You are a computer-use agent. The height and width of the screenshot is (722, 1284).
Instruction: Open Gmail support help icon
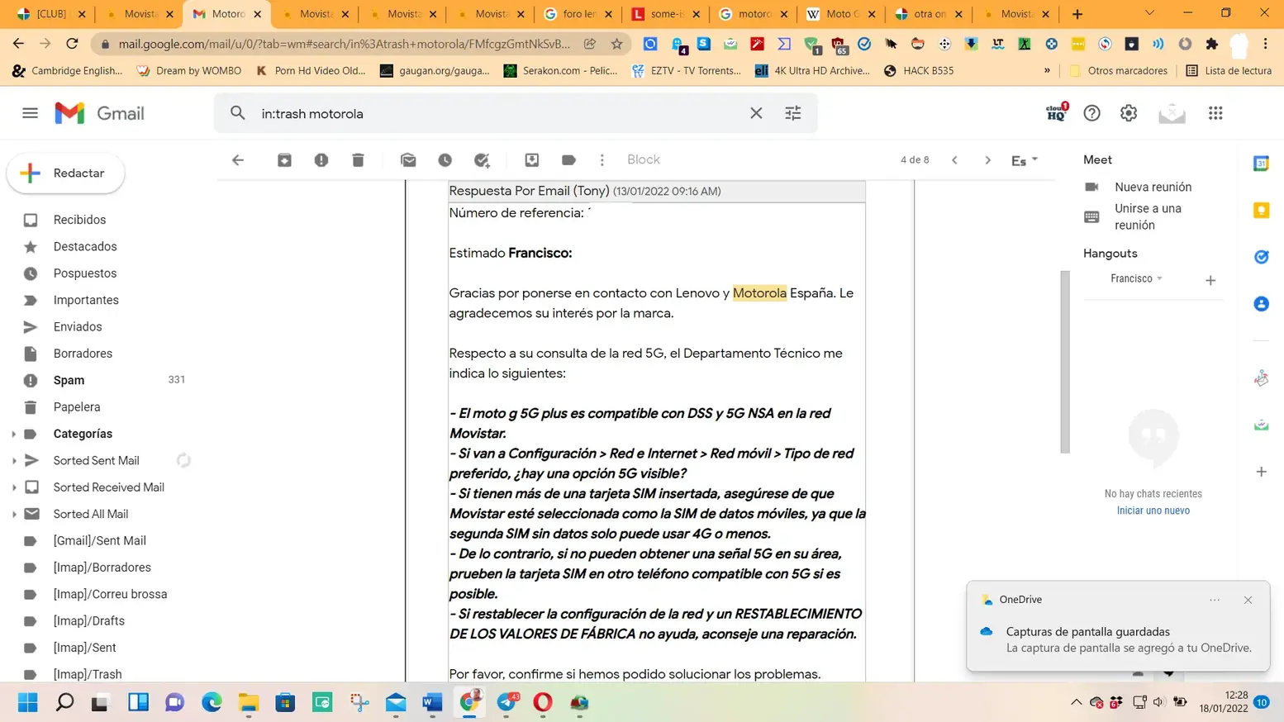1092,113
